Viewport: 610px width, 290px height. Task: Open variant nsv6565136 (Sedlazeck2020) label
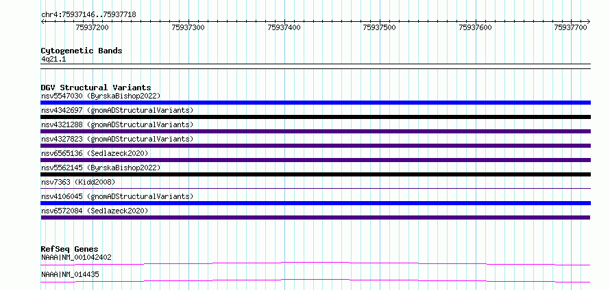[95, 153]
